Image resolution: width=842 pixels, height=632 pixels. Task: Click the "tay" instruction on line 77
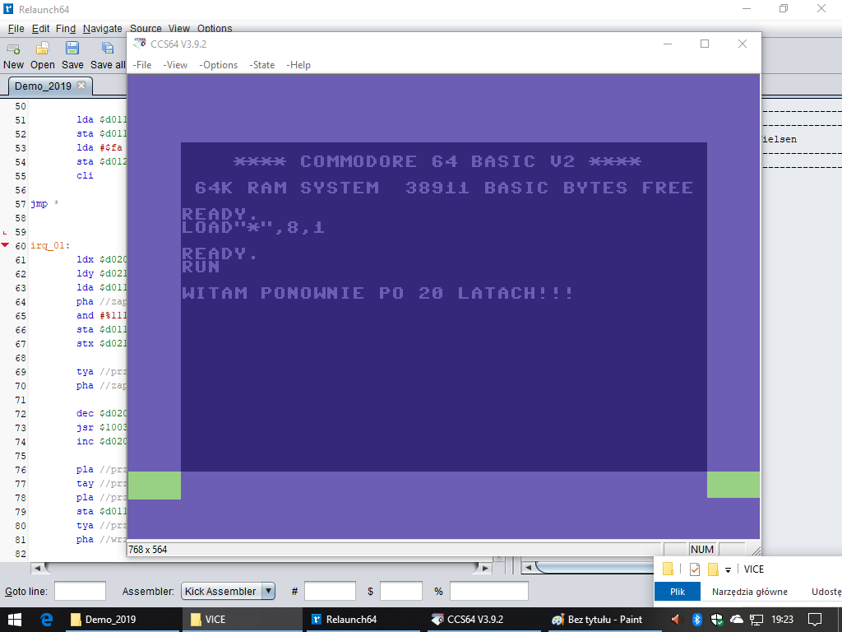[85, 484]
